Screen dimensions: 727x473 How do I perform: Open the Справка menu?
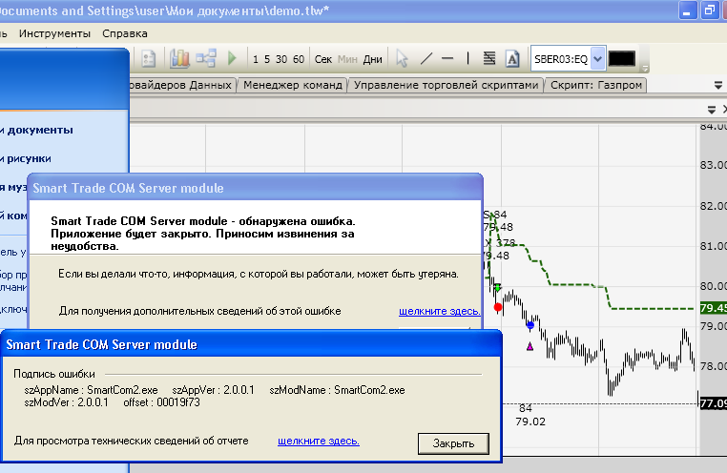(x=125, y=33)
